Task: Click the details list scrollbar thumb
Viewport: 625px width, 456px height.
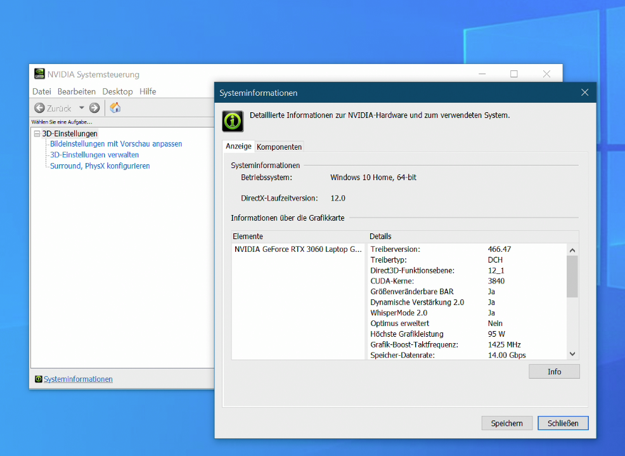Action: click(572, 277)
